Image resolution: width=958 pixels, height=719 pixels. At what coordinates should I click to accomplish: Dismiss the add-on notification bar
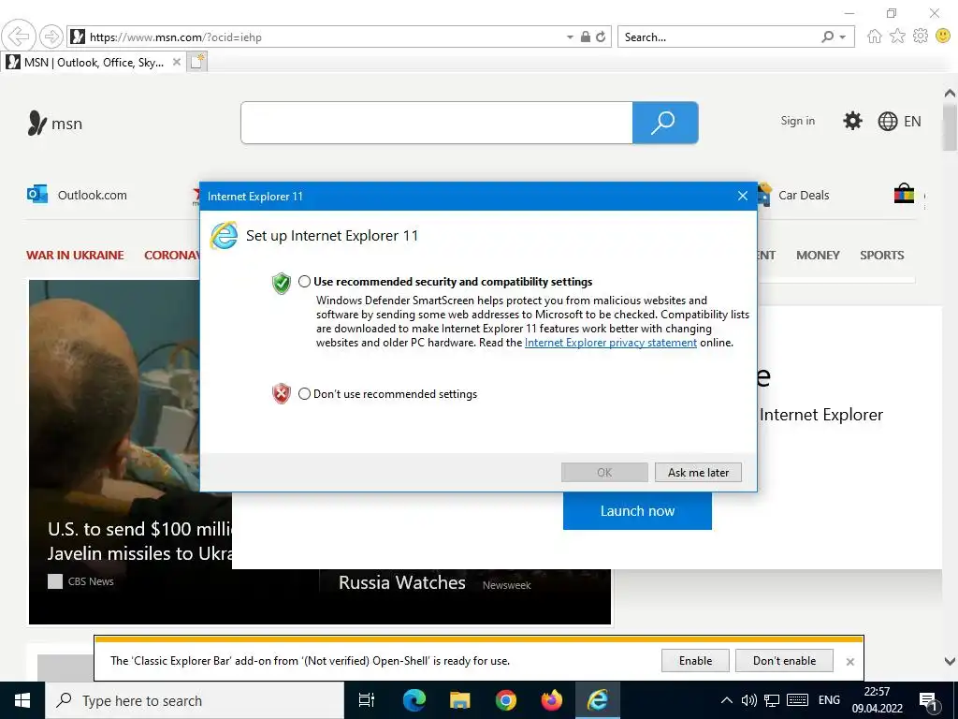(x=849, y=662)
